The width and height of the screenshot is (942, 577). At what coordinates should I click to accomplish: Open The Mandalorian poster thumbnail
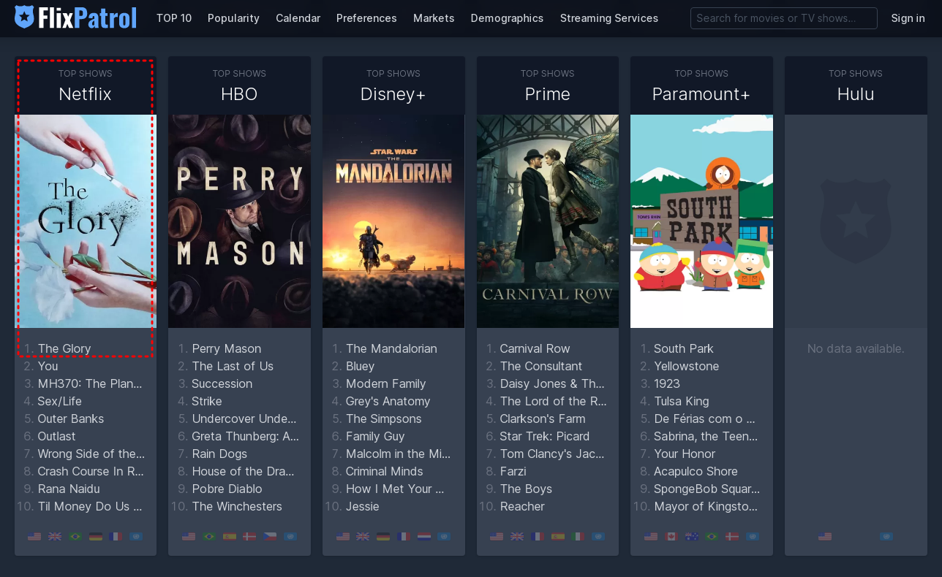pyautogui.click(x=393, y=221)
